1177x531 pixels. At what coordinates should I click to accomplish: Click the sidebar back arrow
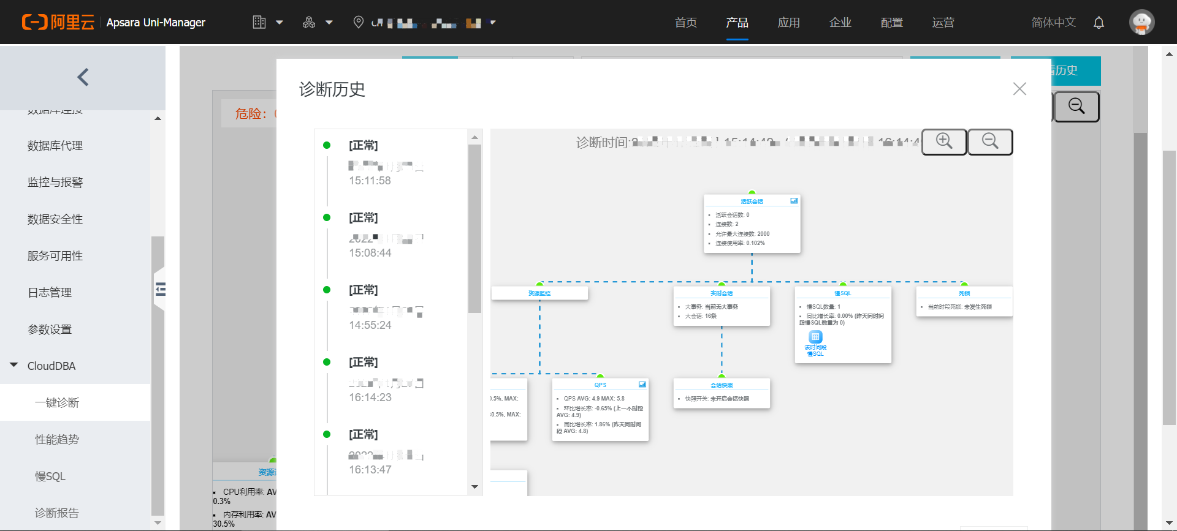tap(83, 77)
